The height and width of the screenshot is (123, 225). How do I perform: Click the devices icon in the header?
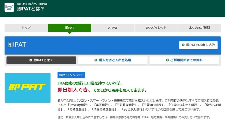click(x=9, y=7)
